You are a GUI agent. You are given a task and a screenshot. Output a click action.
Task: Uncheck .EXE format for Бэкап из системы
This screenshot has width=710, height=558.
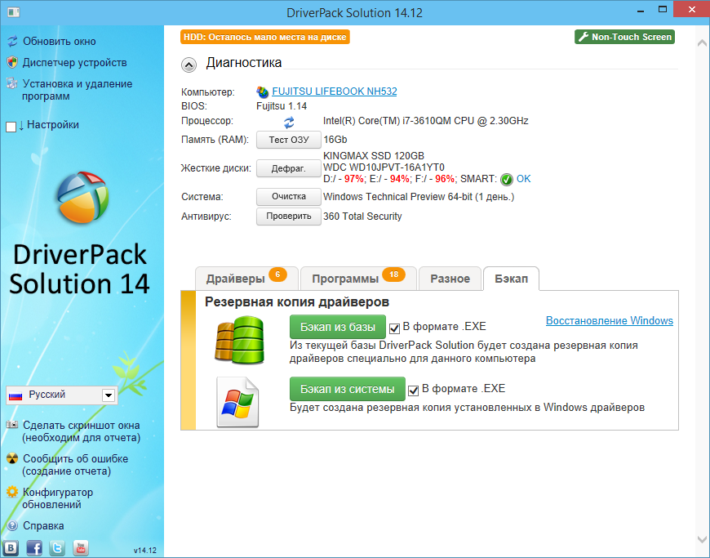414,390
